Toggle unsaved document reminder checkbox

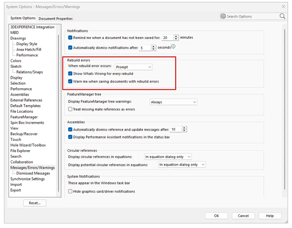[70, 38]
